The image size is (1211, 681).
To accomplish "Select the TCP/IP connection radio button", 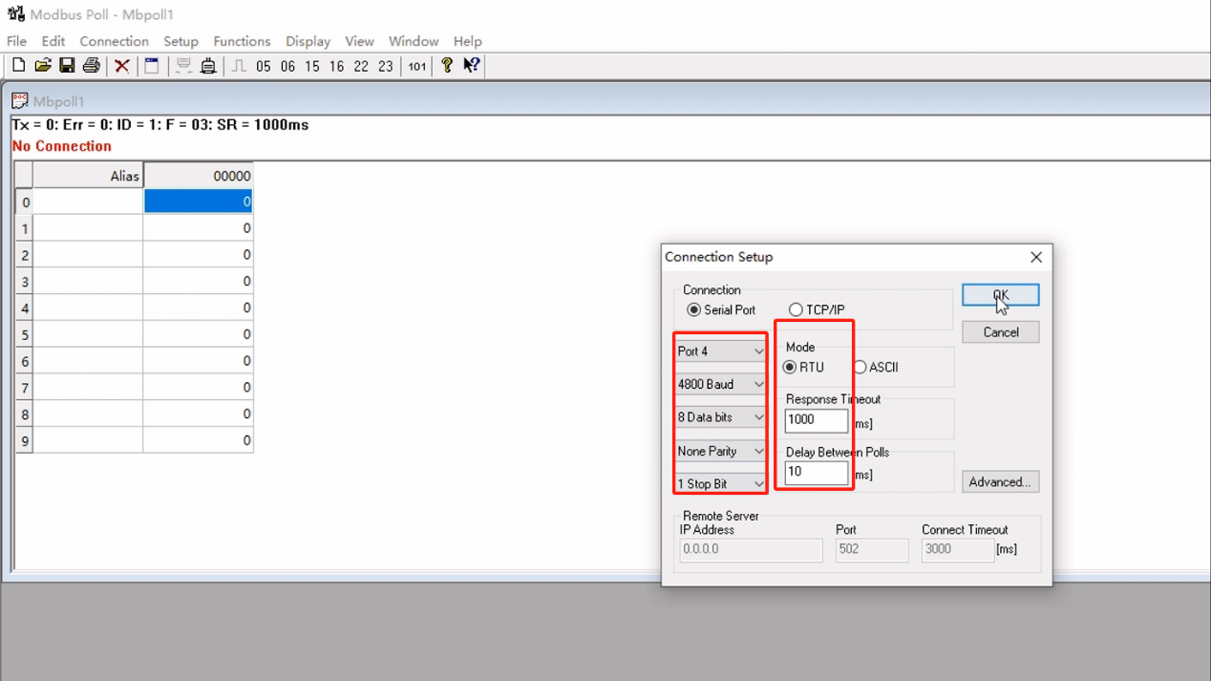I will [797, 309].
